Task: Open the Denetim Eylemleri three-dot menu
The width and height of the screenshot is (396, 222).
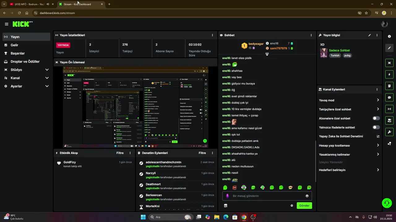Action: pyautogui.click(x=212, y=153)
